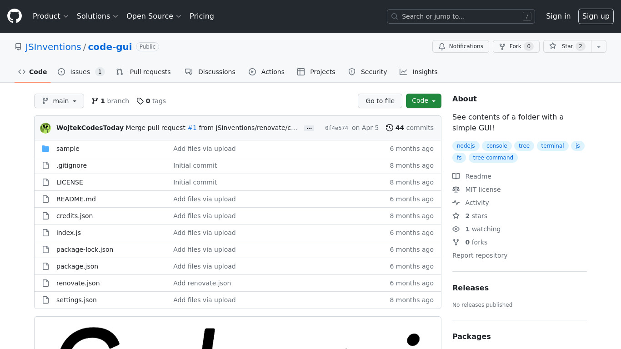
Task: Switch to the Code tab
Action: click(x=33, y=72)
